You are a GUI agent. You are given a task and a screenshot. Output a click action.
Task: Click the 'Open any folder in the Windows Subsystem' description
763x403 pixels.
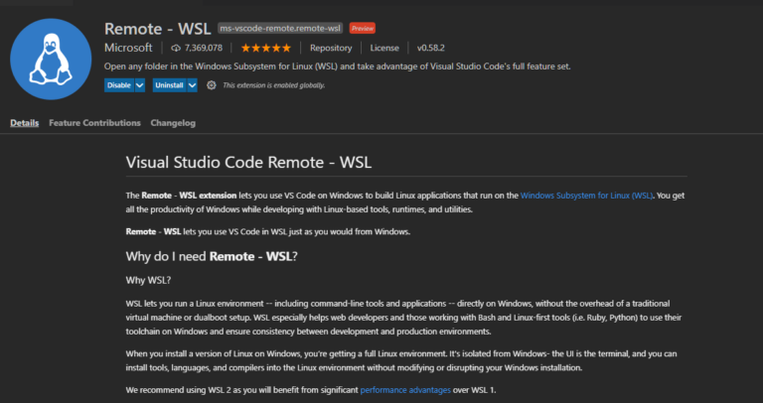click(337, 67)
